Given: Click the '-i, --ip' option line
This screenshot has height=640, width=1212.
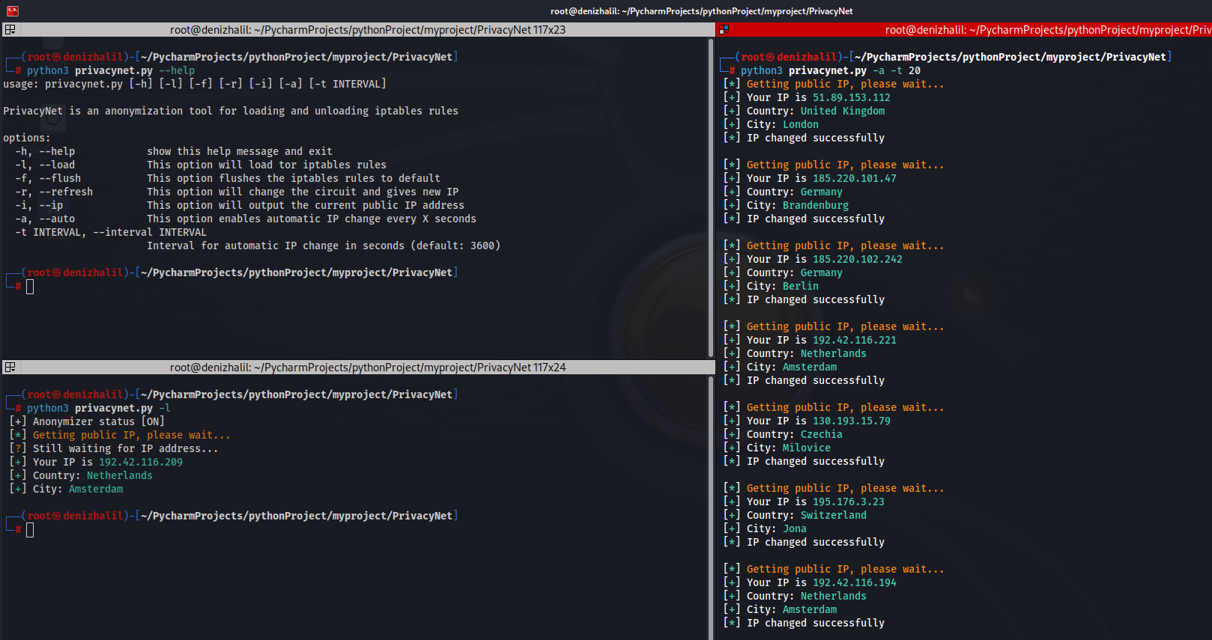Looking at the screenshot, I should point(240,205).
